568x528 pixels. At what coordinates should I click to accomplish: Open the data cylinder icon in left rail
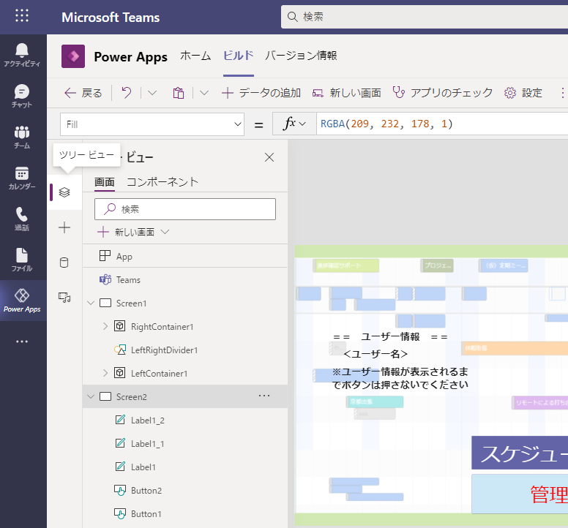(64, 263)
